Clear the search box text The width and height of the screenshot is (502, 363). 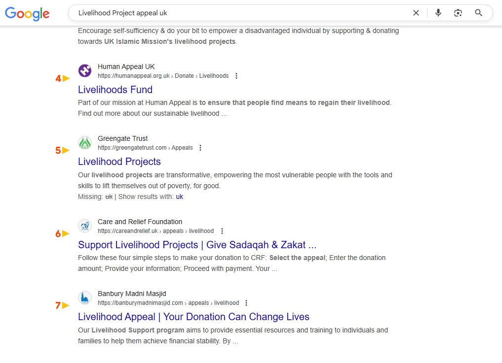coord(416,13)
